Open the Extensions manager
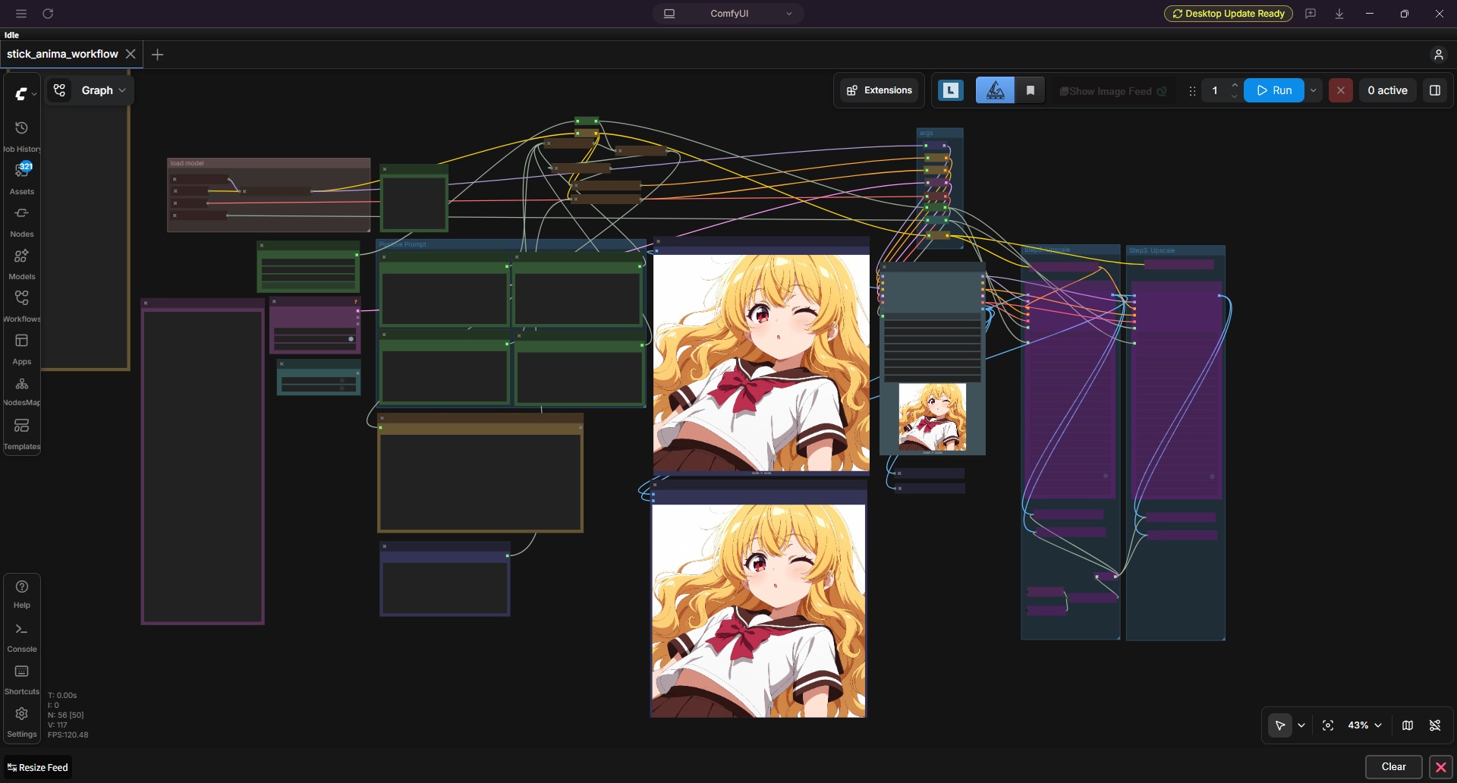The height and width of the screenshot is (783, 1457). pyautogui.click(x=879, y=90)
